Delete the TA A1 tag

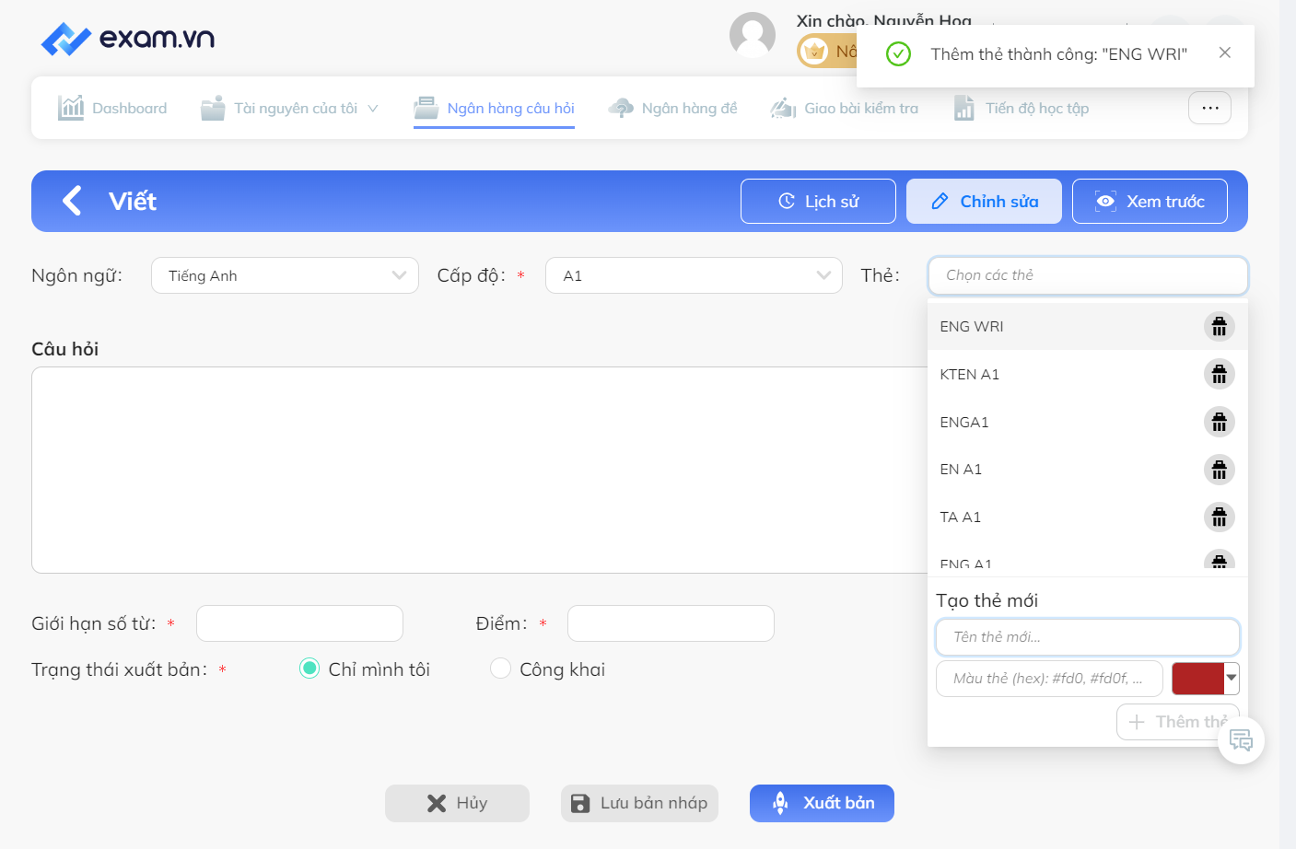point(1219,517)
